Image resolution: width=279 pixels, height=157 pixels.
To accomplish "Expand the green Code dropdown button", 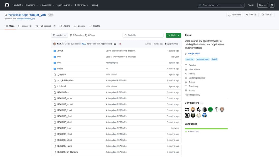I will tap(174, 35).
